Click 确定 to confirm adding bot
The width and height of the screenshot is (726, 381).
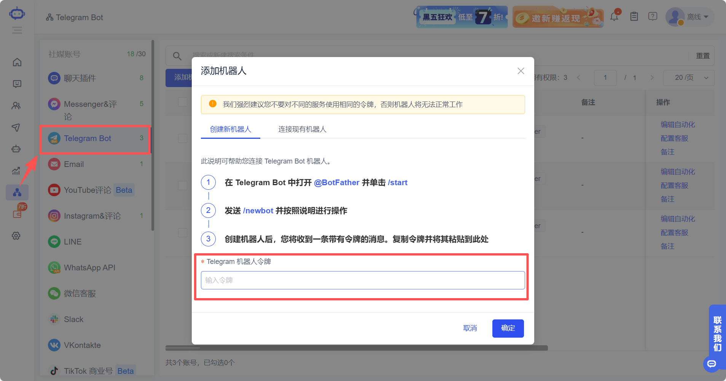coord(508,328)
